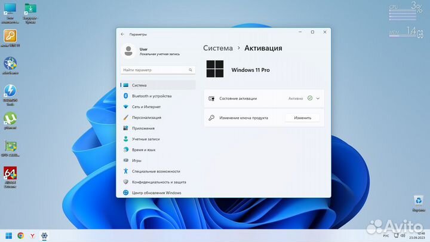Click the Windows Update circular arrows icon
430x242 pixels.
tap(125, 192)
